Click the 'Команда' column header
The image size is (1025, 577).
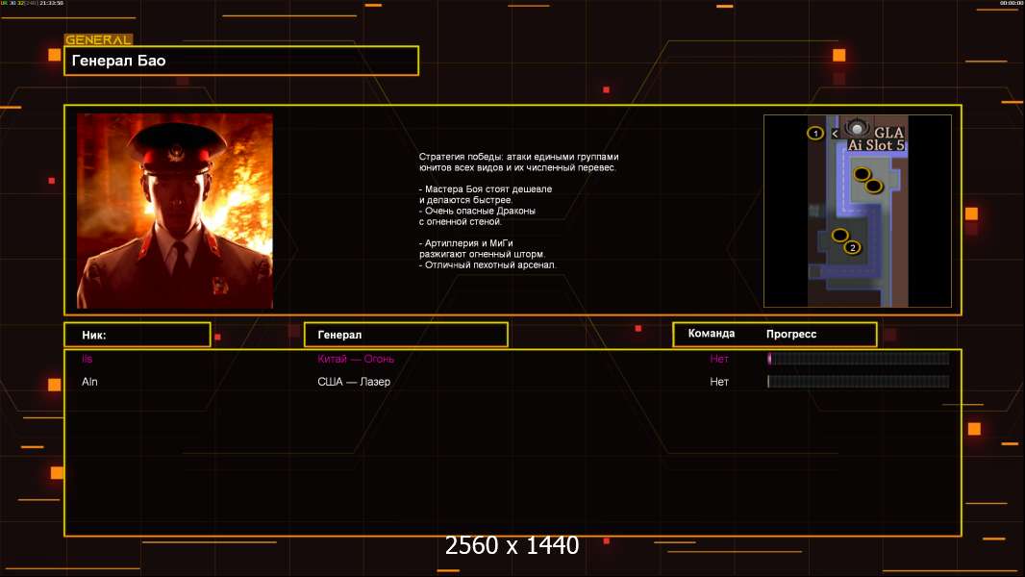[712, 334]
